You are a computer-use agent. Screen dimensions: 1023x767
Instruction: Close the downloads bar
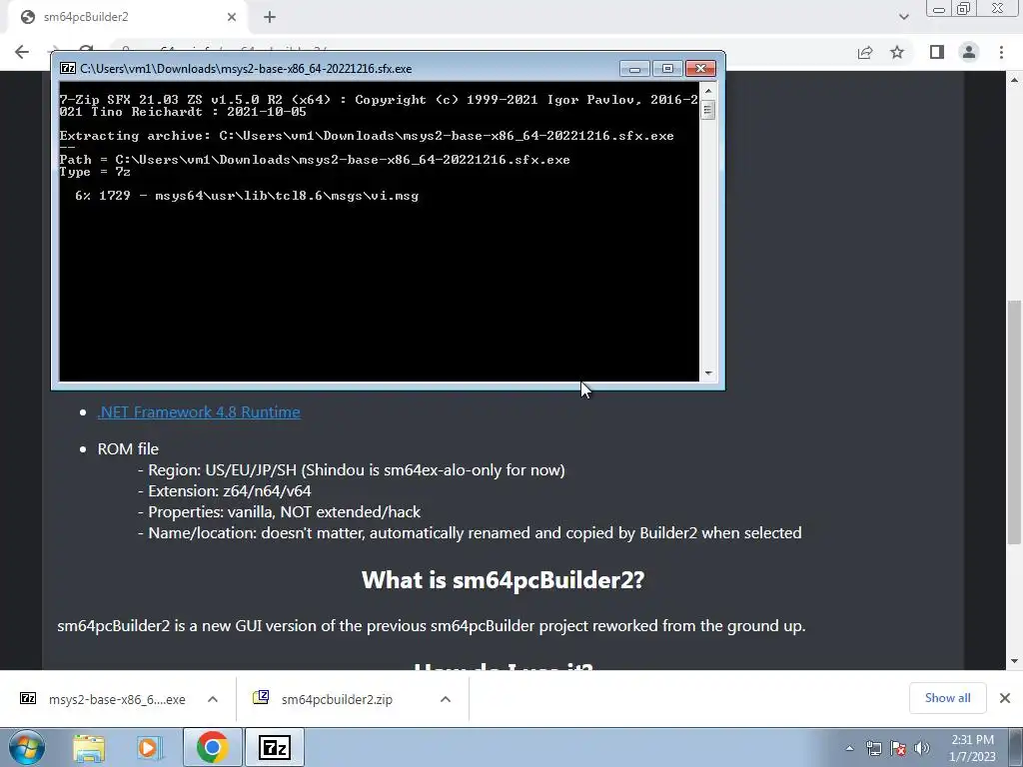[1005, 698]
